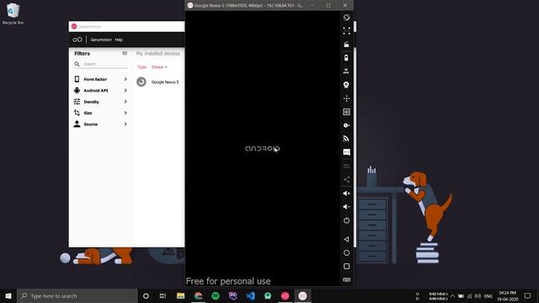Open Cortana circle on taskbar

[x=146, y=295]
